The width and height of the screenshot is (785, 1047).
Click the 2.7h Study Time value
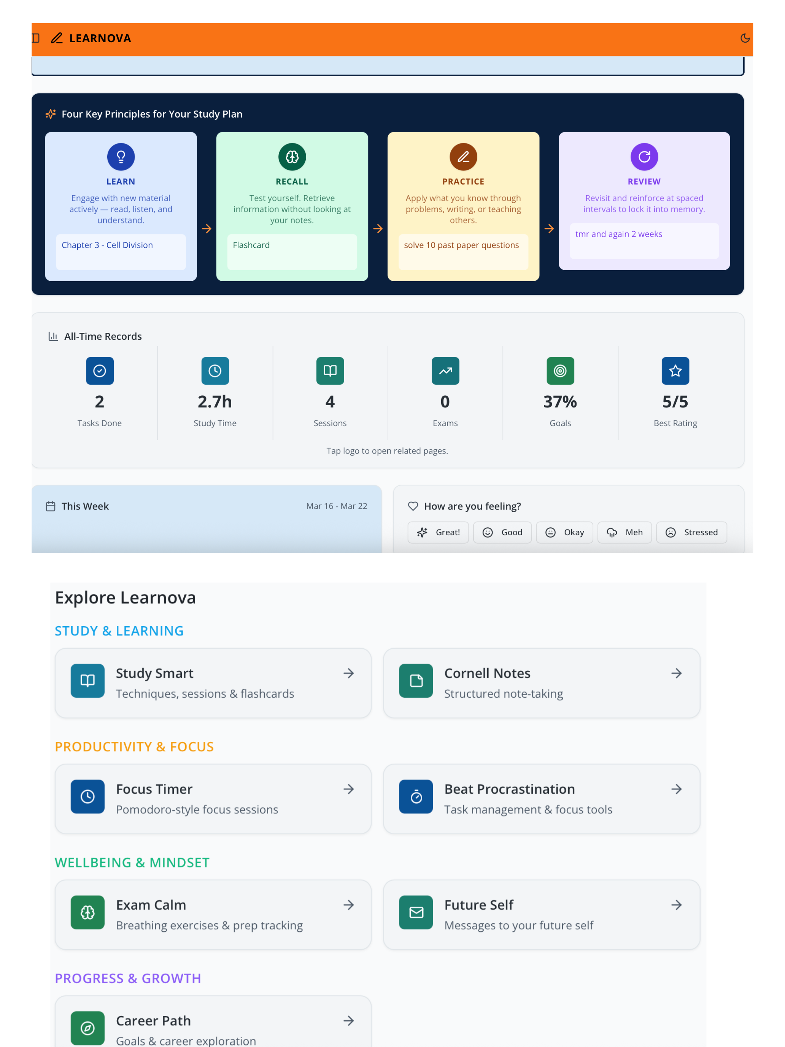(x=215, y=402)
